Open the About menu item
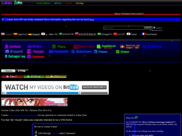182x136 pixels. [x=30, y=3]
